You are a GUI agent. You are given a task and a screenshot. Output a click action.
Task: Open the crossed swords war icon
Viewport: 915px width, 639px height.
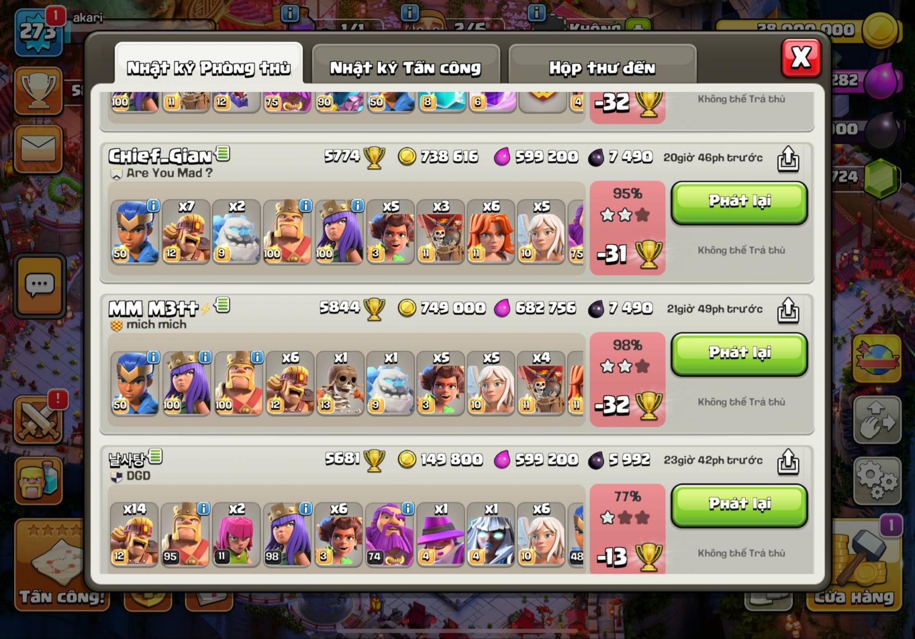38,420
